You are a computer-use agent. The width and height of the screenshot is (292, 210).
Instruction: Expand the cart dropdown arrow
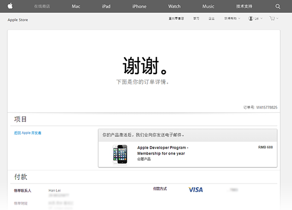coord(277,19)
